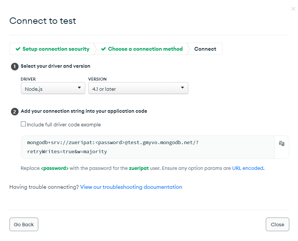Image resolution: width=298 pixels, height=241 pixels.
Task: Select the Connect step tab
Action: 205,49
